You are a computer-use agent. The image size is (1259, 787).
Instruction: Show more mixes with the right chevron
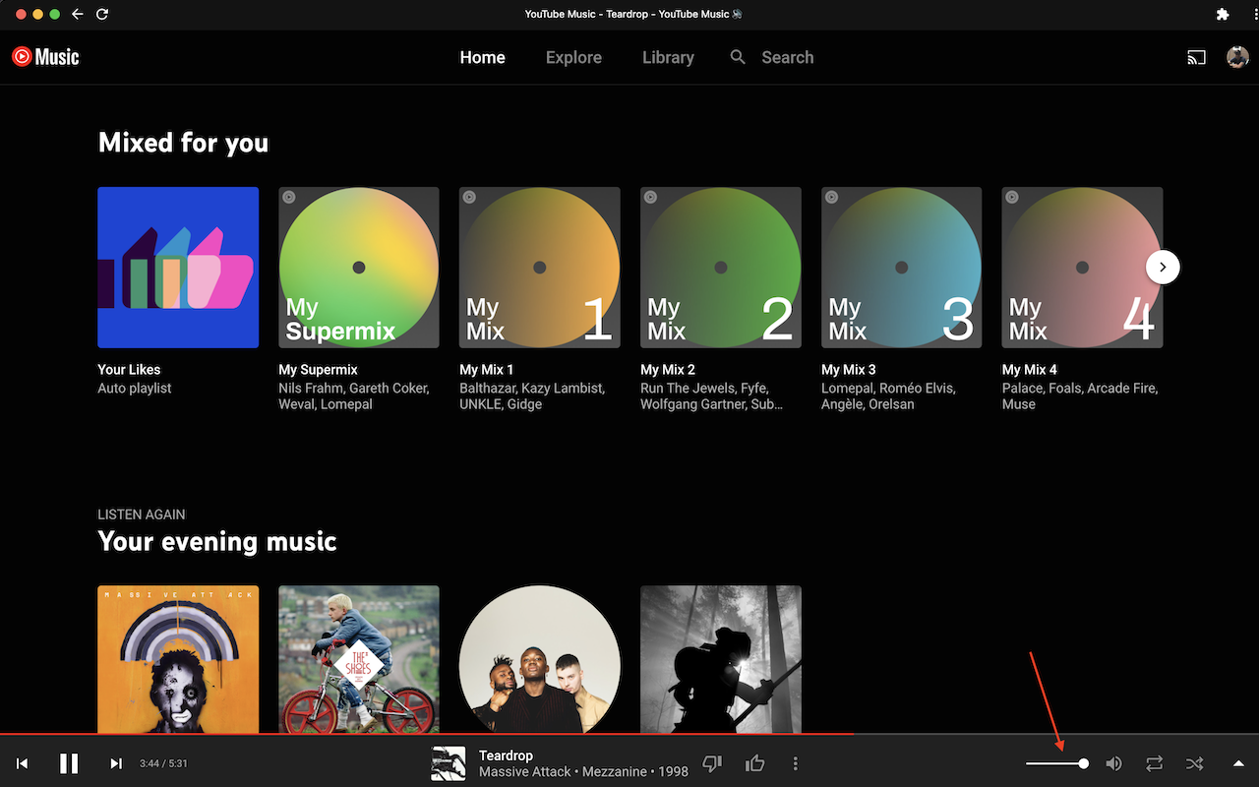coord(1163,267)
